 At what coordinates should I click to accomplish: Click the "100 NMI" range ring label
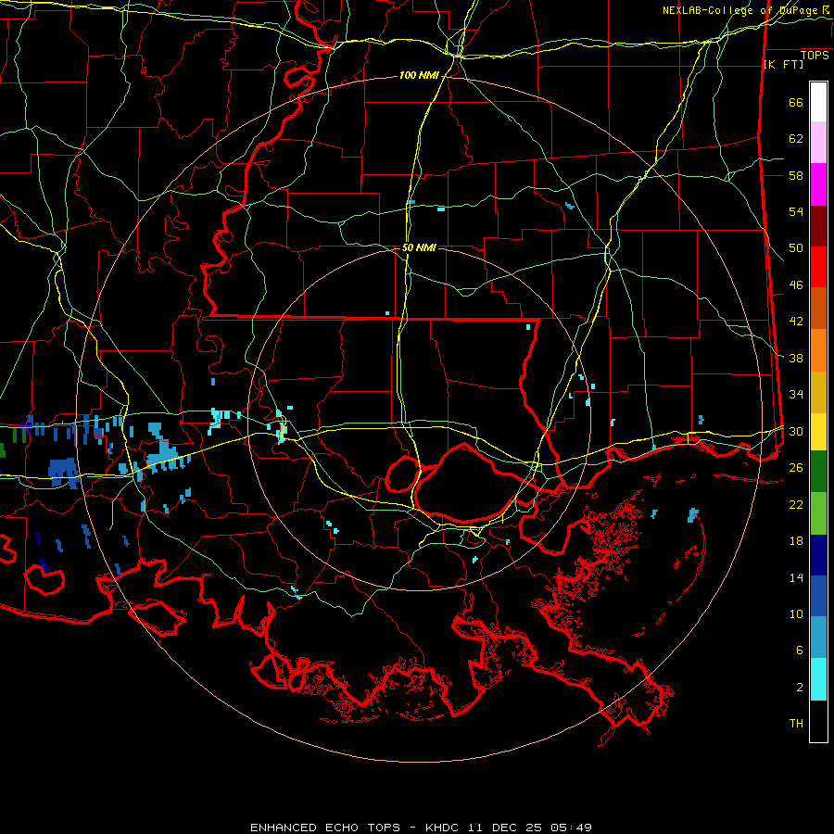[x=419, y=76]
